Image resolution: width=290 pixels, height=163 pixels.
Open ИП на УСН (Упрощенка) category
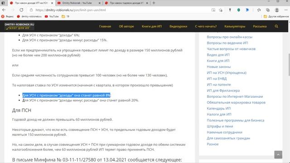click(227, 72)
